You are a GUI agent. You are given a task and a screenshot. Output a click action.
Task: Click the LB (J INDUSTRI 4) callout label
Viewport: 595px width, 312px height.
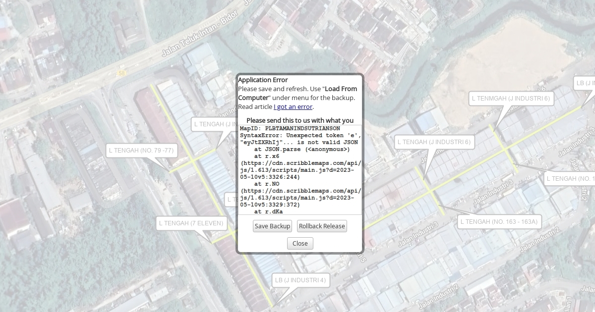[300, 280]
